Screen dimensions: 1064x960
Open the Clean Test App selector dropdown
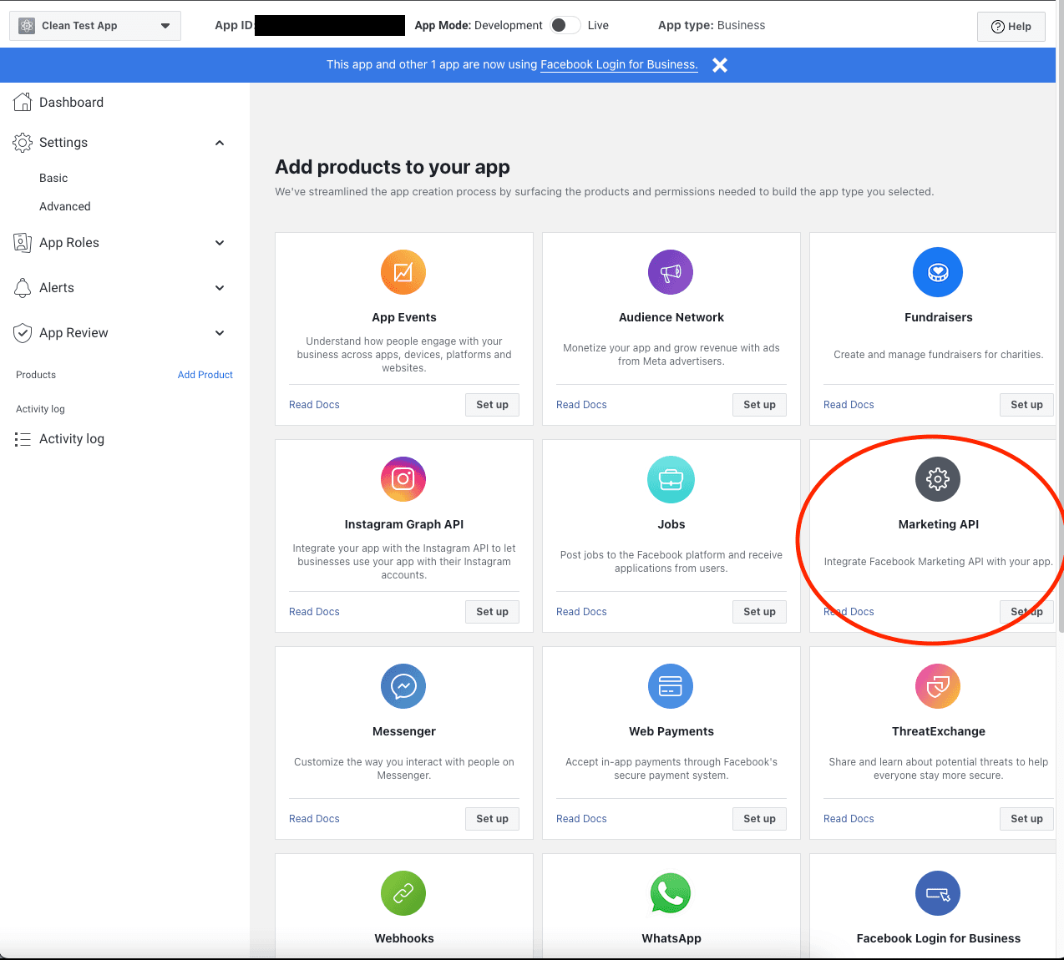(x=95, y=26)
